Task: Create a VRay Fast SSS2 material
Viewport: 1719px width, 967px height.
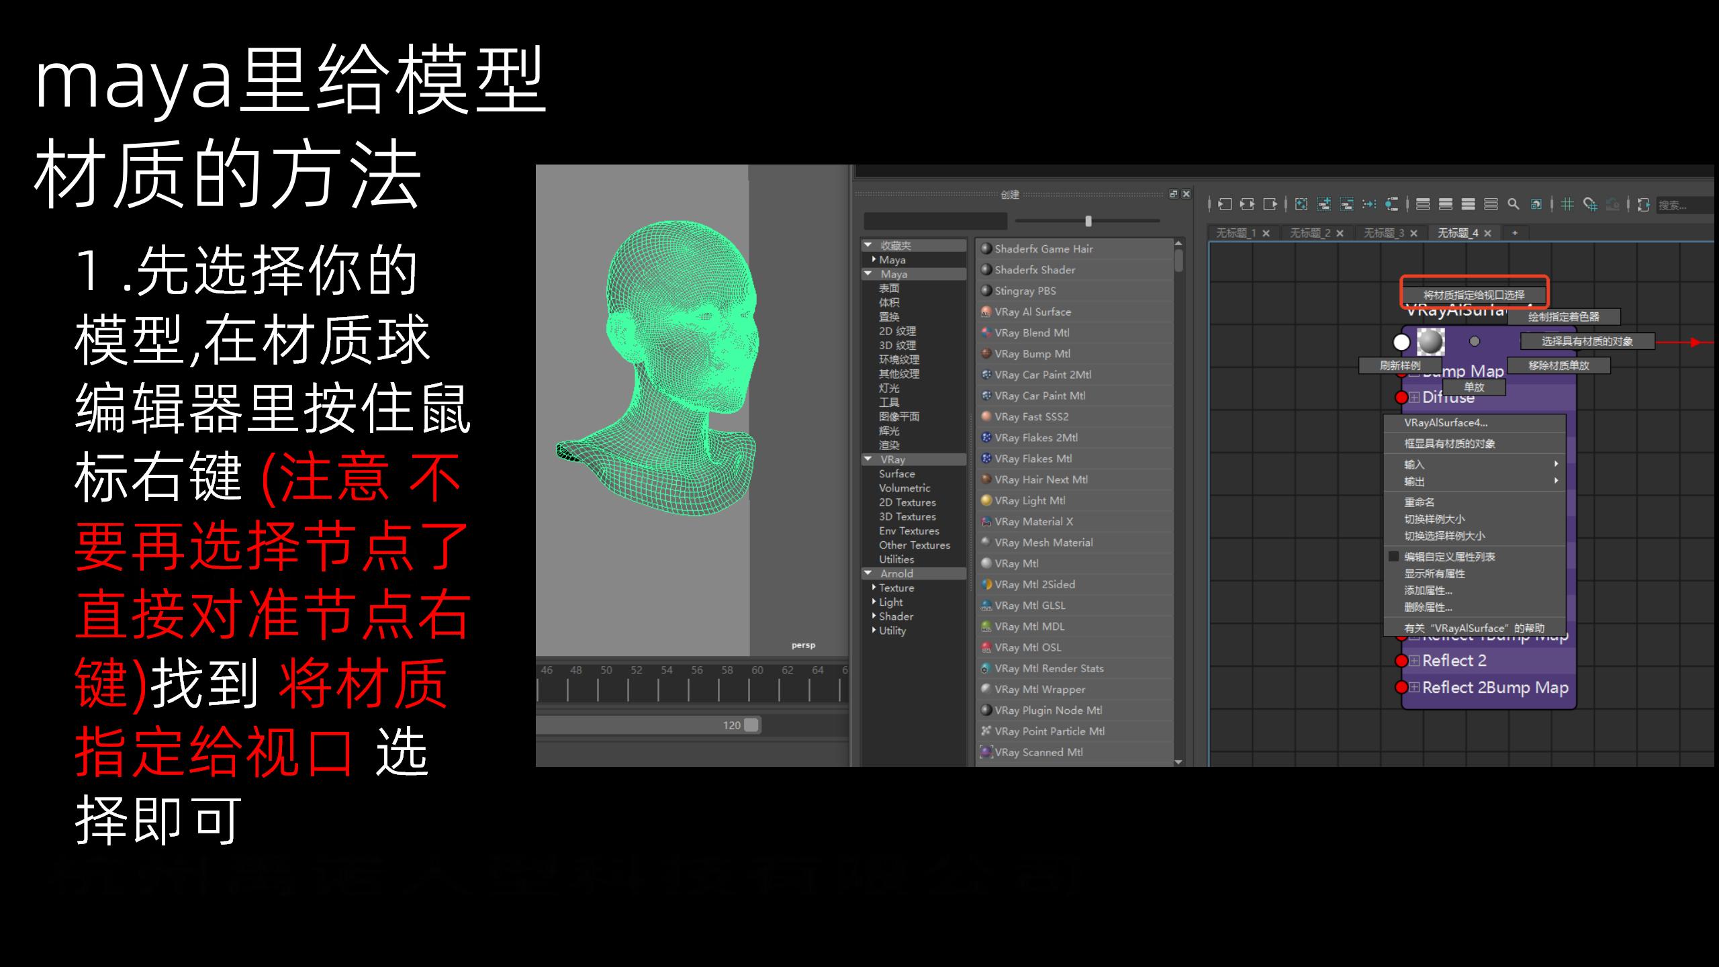Action: click(1074, 416)
